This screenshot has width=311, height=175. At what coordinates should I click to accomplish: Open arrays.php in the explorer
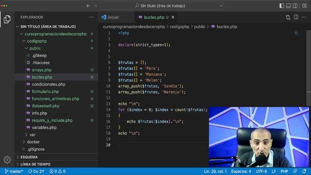point(42,70)
